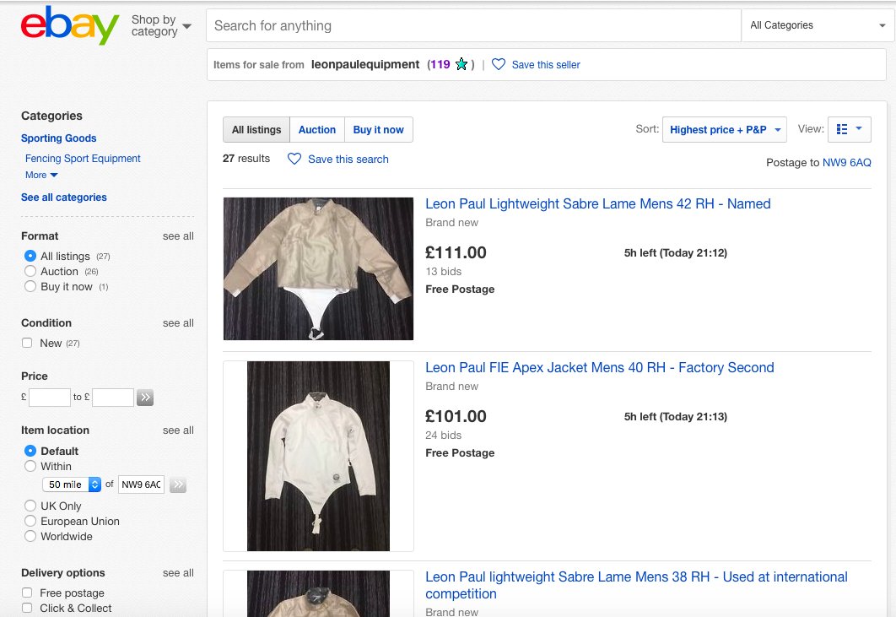Screen dimensions: 896x617
Task: Click see all next to Condition
Action: click(x=178, y=323)
